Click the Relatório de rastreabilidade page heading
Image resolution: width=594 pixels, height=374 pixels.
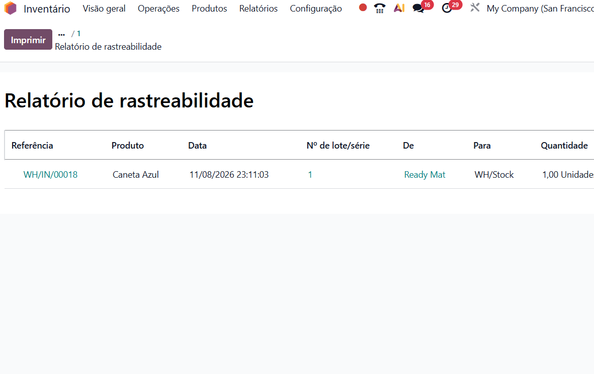(x=129, y=100)
